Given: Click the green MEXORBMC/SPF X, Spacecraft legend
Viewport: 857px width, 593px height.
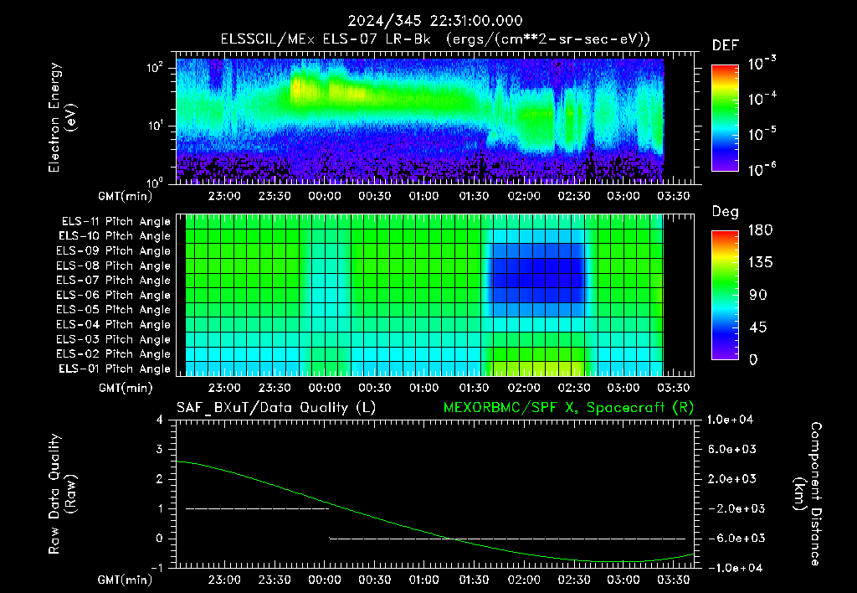Looking at the screenshot, I should click(x=568, y=408).
